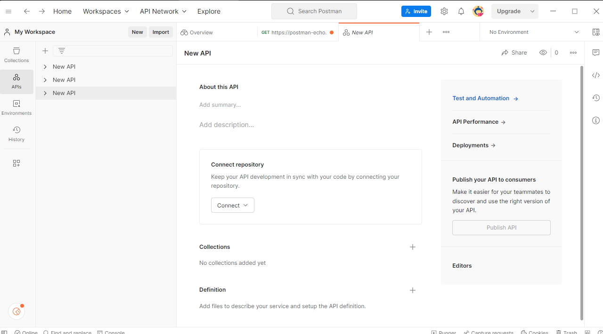Click the New button in workspace header
Image resolution: width=603 pixels, height=334 pixels.
(x=138, y=32)
